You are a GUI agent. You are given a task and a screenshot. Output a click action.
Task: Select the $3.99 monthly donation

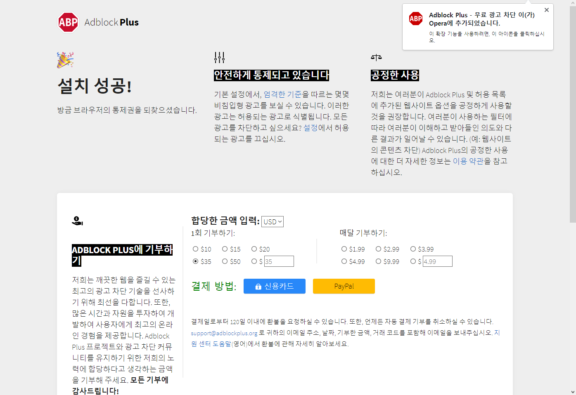pyautogui.click(x=413, y=249)
